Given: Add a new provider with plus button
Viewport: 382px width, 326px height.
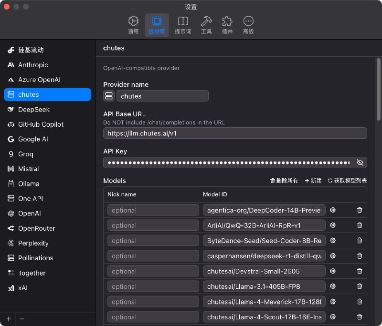Looking at the screenshot, I should click(9, 319).
